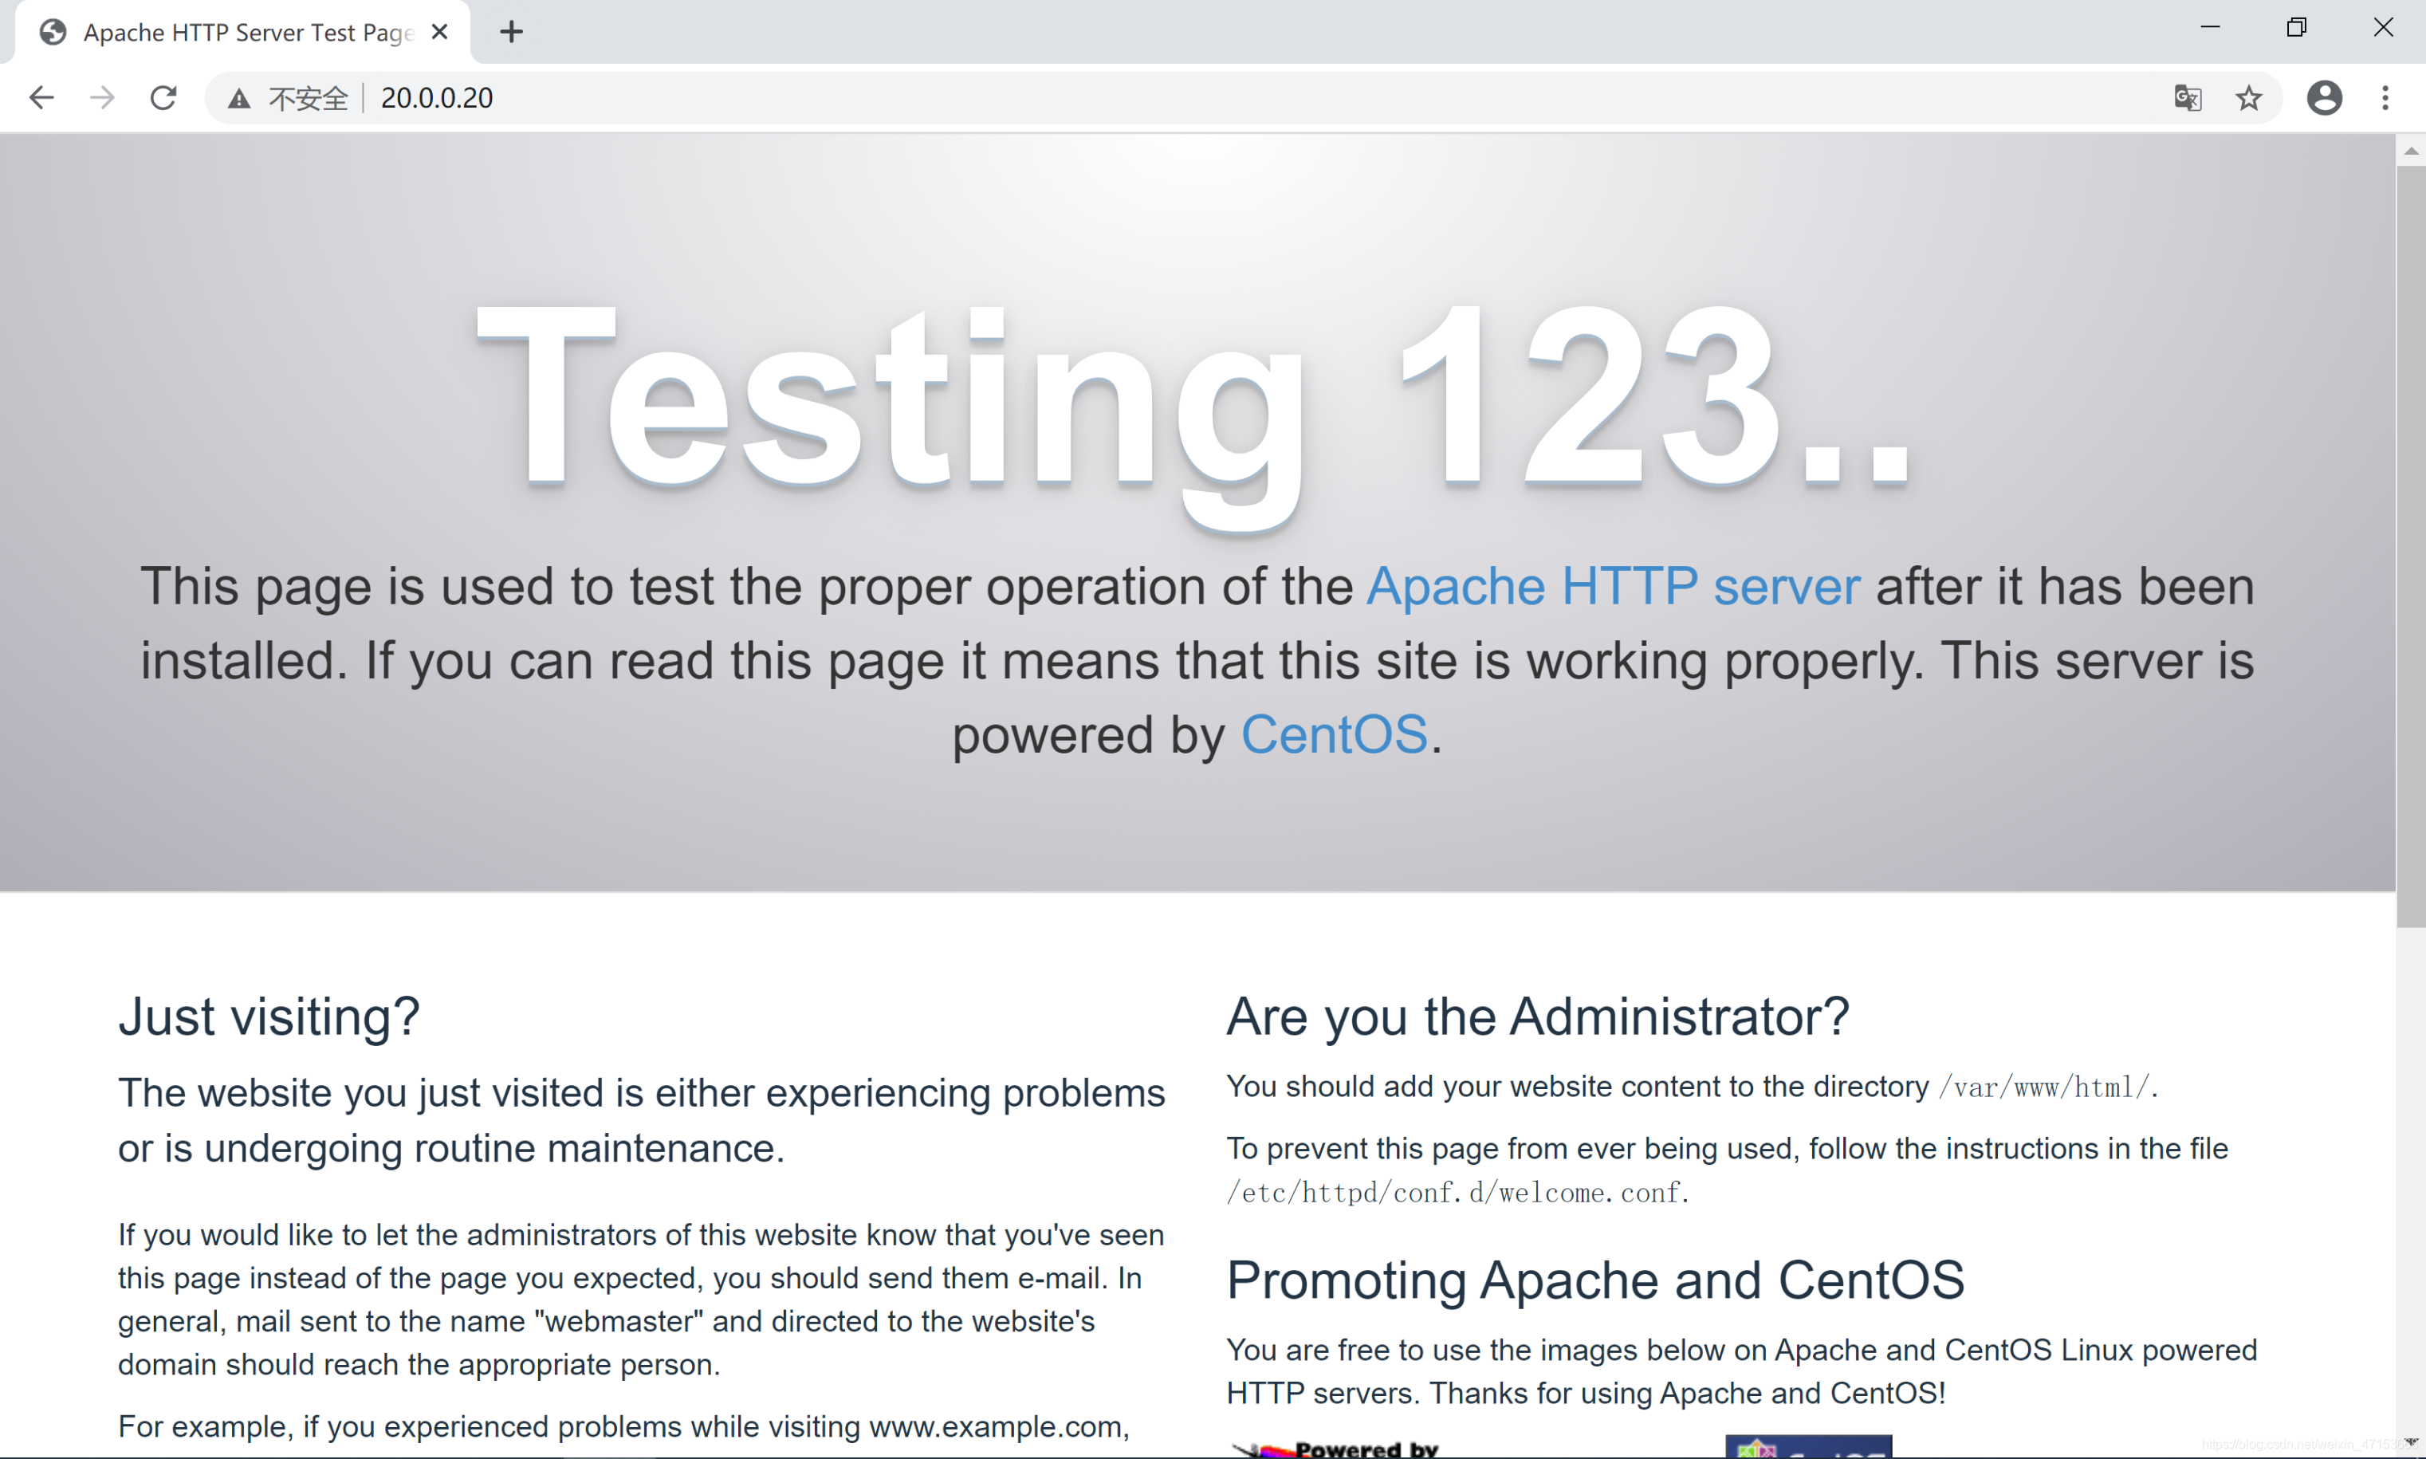Screen dimensions: 2426x1459
Task: Close the Apache HTTP Server Test Page tab
Action: click(x=439, y=31)
